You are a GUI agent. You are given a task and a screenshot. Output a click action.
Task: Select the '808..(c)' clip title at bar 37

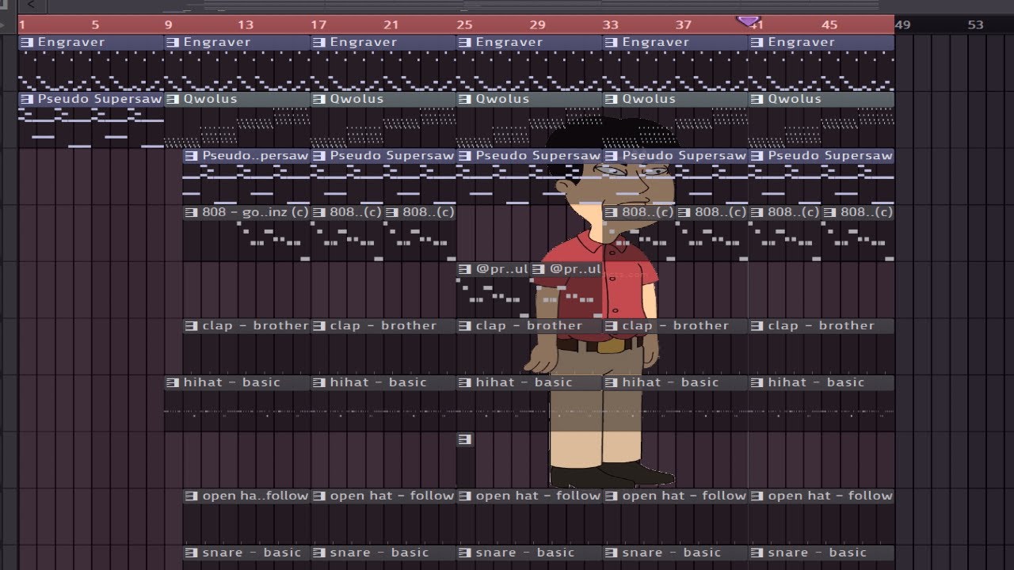click(721, 212)
